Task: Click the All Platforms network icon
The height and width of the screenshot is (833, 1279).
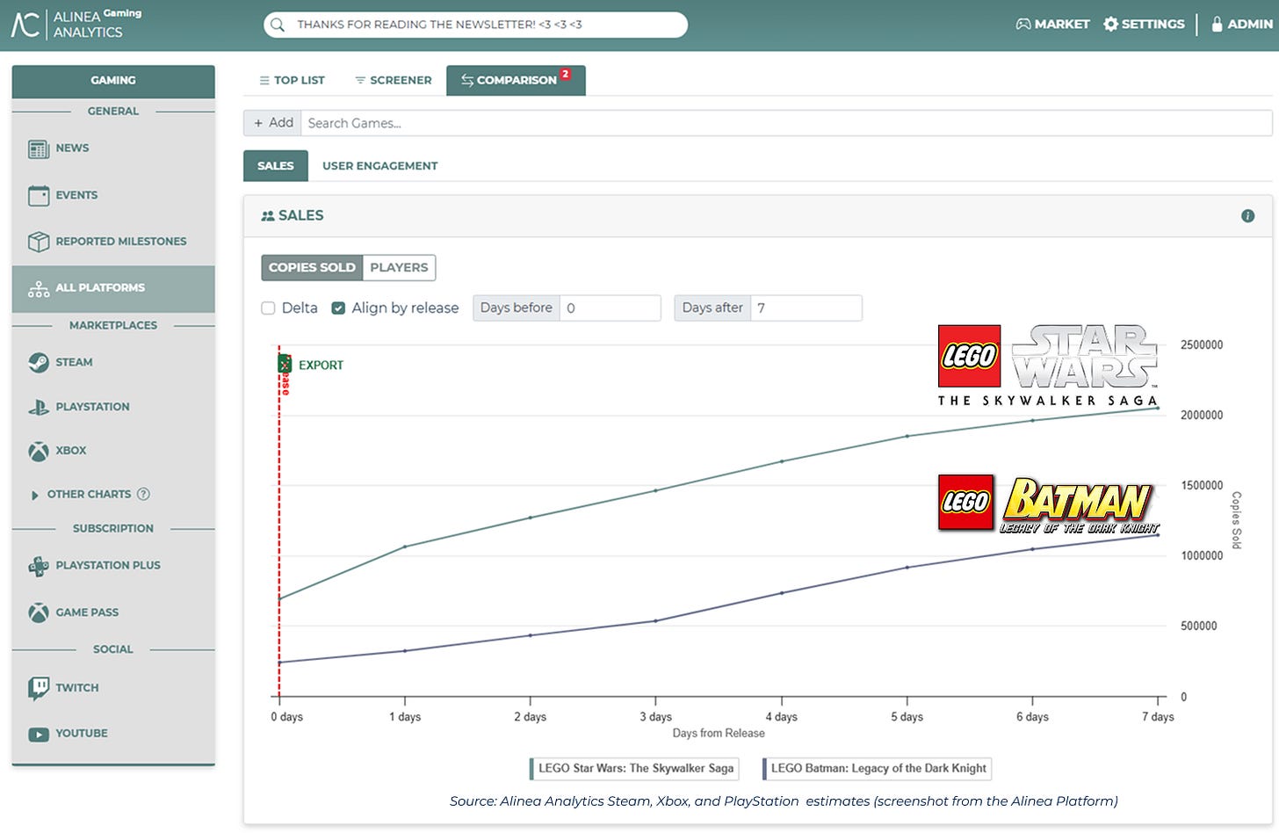Action: [x=39, y=288]
